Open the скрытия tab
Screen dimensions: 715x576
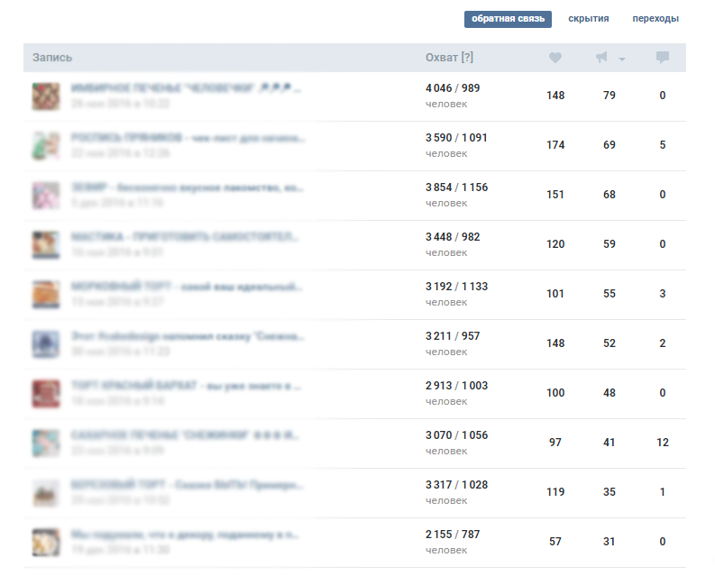click(588, 19)
